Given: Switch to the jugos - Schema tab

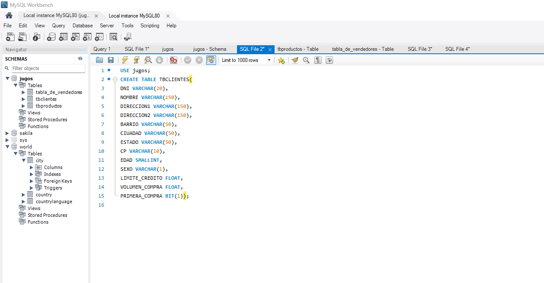Looking at the screenshot, I should click(210, 49).
